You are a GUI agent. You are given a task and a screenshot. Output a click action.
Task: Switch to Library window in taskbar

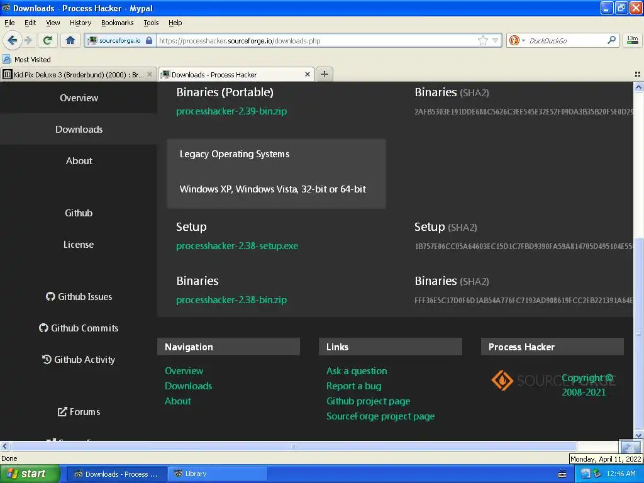pos(218,474)
